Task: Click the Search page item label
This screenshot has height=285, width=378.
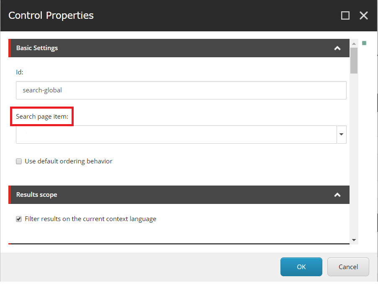Action: click(42, 117)
